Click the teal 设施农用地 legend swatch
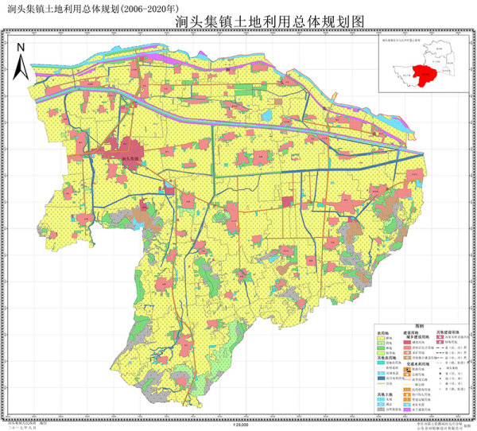Screen dimensions: 477x431 tap(381, 363)
